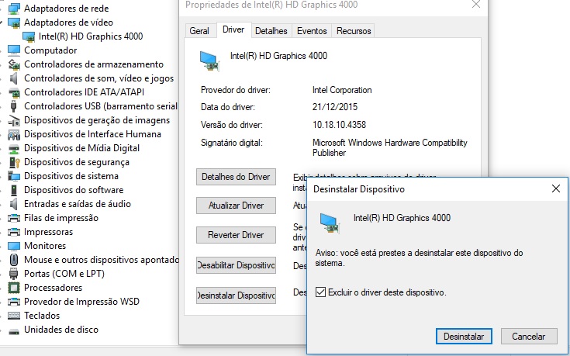Click the driver version 10.18.10.4358

[339, 125]
